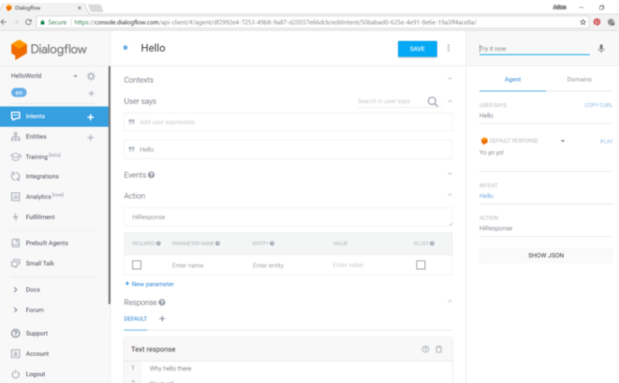
Task: Open agent settings gear icon
Action: (x=91, y=76)
